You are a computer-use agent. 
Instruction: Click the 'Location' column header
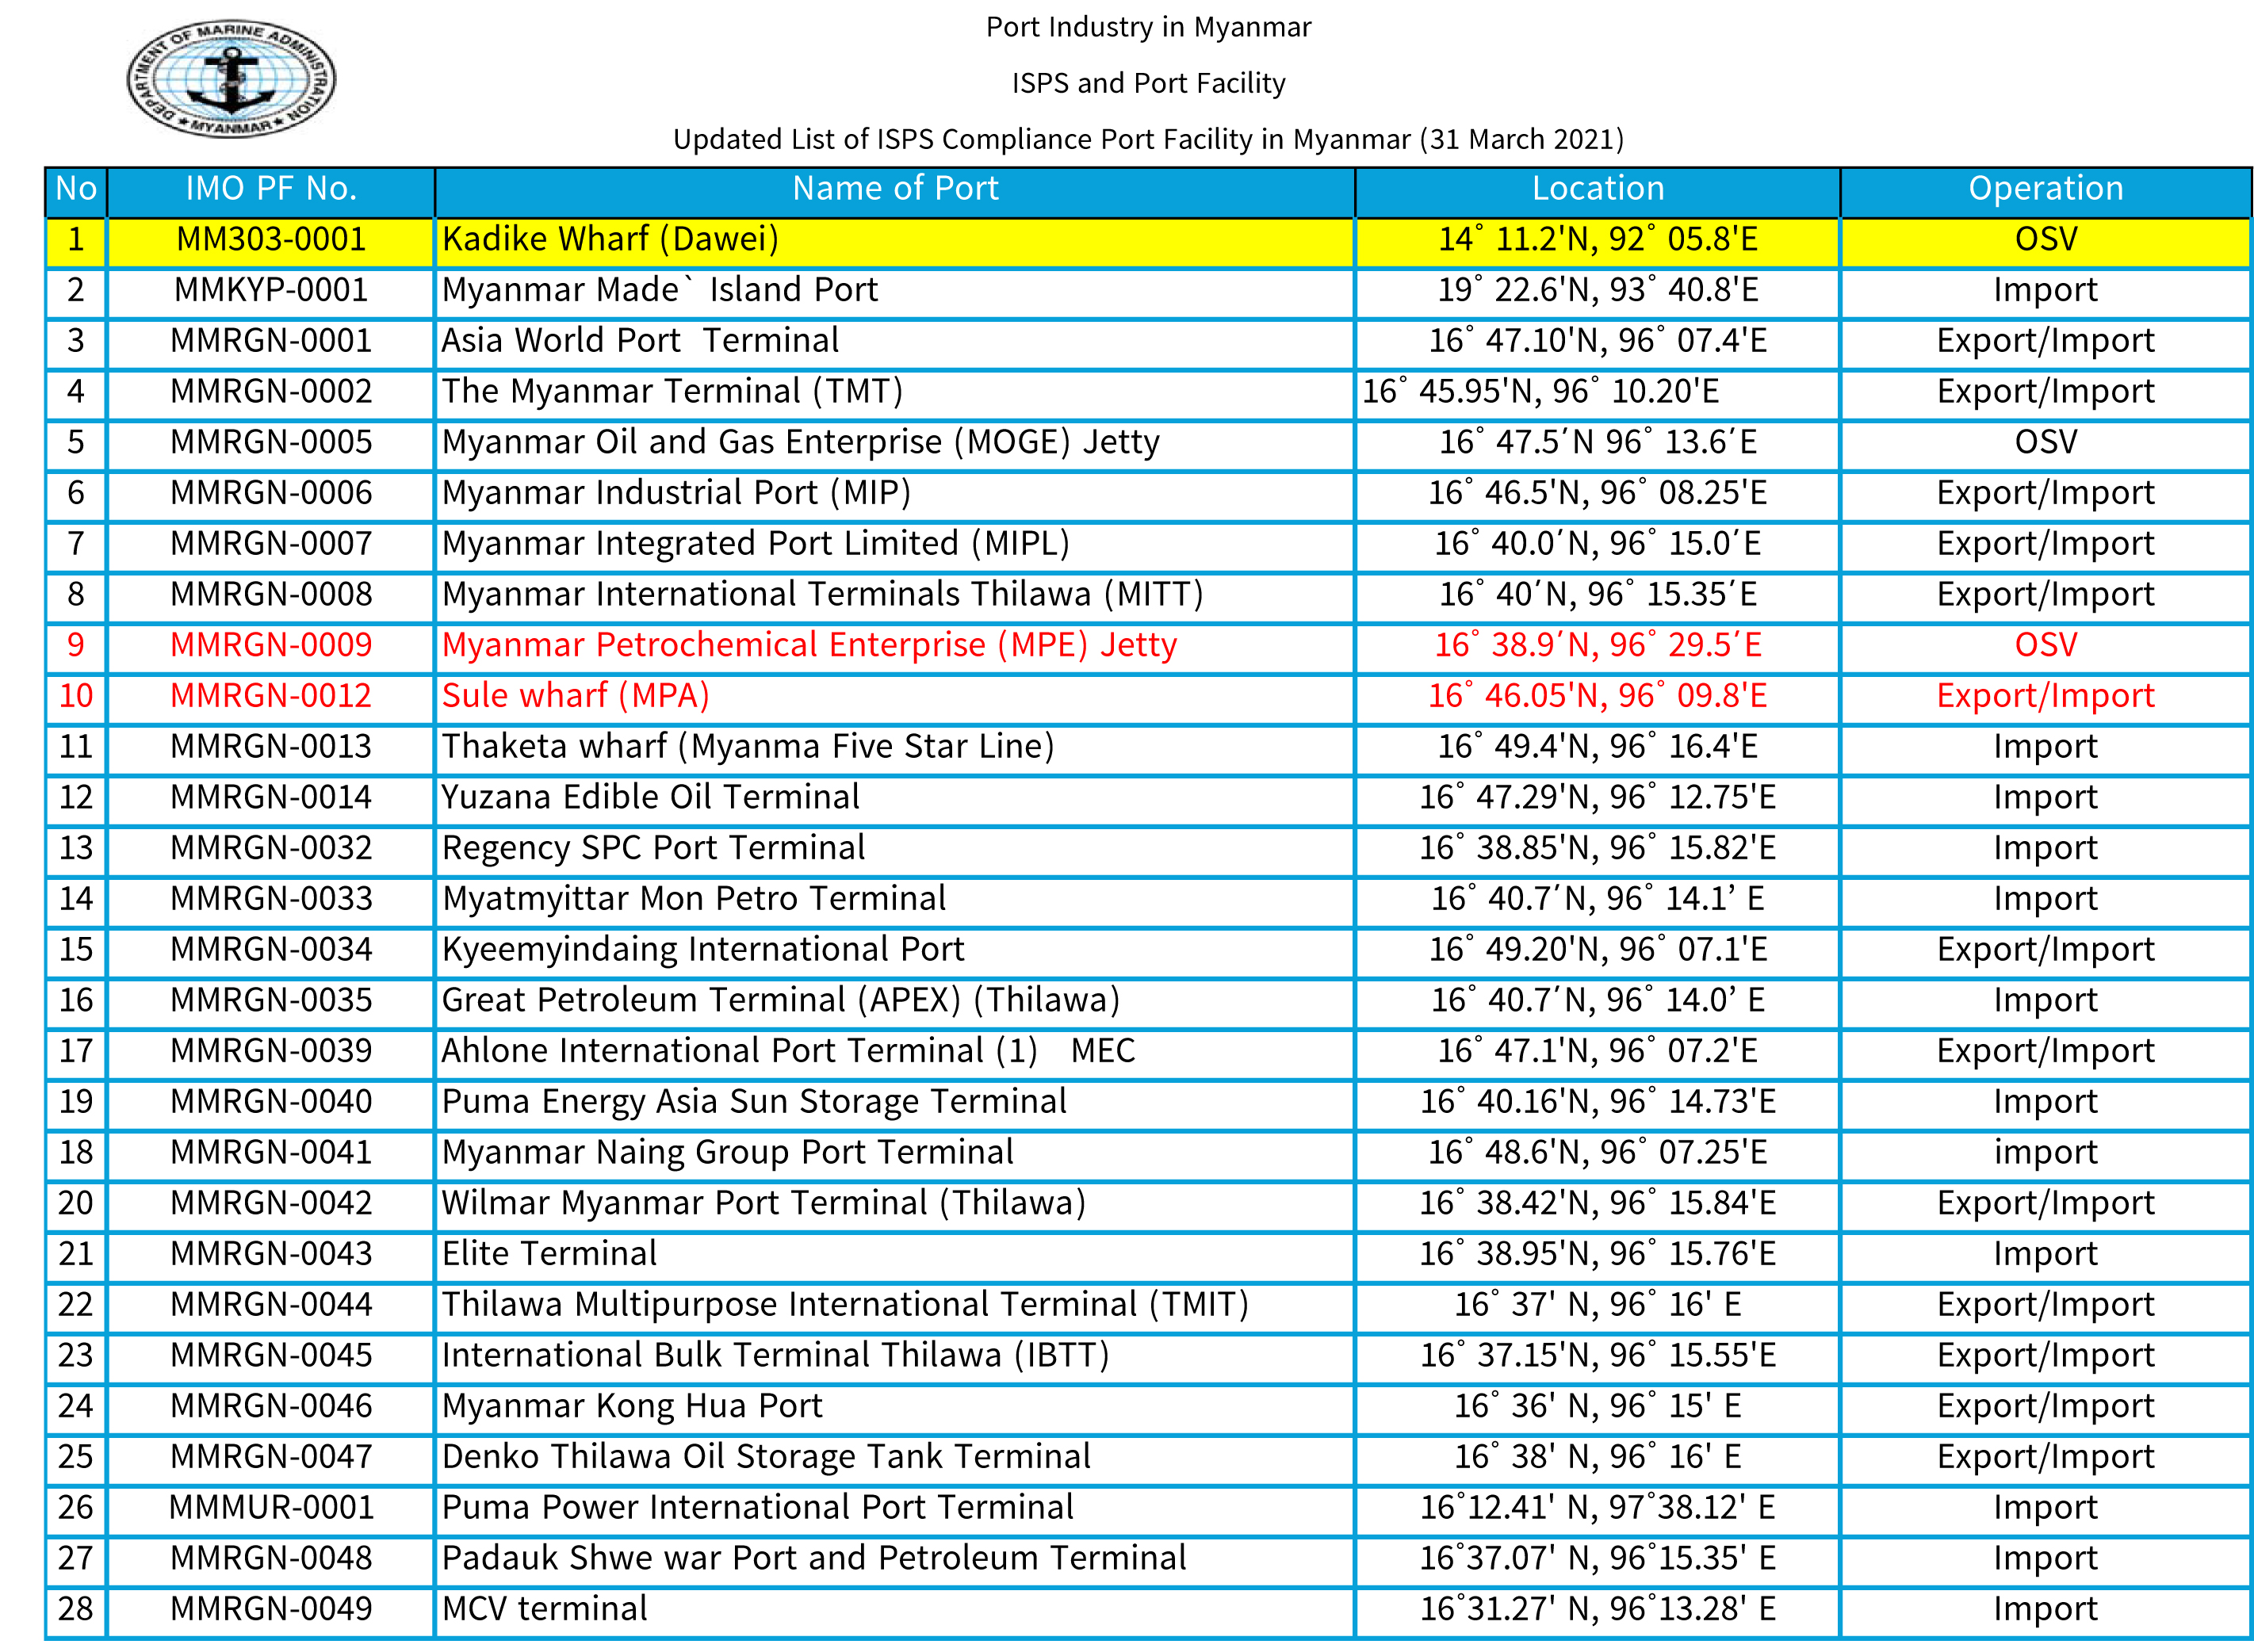point(1597,189)
